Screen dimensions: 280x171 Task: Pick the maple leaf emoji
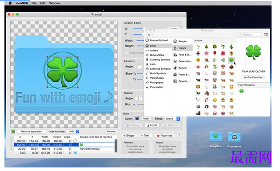[198, 67]
